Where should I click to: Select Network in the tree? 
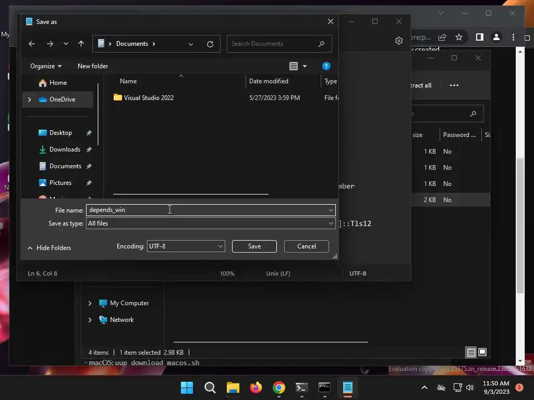(122, 320)
